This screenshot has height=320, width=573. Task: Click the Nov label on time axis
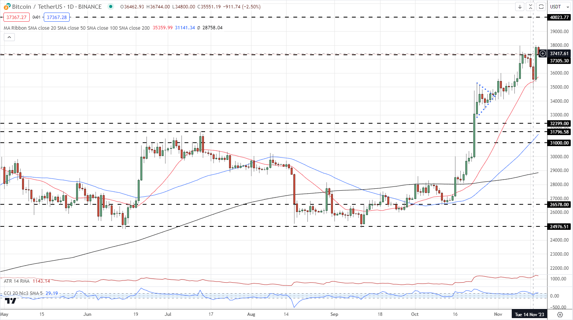498,314
